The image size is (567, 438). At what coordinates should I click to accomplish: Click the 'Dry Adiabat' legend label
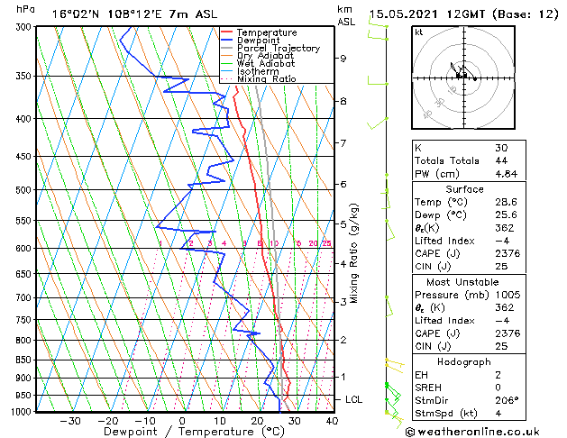265,56
